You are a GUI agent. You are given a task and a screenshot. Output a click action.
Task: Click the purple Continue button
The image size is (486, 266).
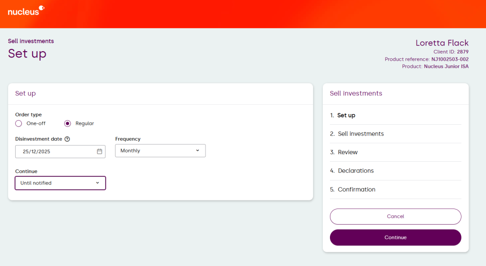tap(395, 237)
